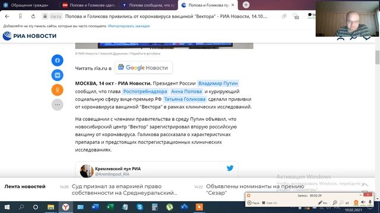This screenshot has width=380, height=213.
Task: Stop the screen recording
Action: coord(269,203)
